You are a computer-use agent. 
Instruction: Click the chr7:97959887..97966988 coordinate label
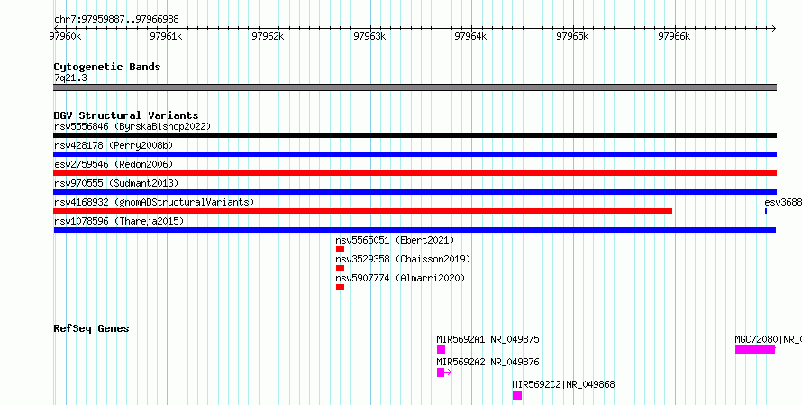[x=116, y=20]
